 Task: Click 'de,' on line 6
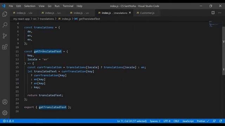pyautogui.click(x=30, y=31)
